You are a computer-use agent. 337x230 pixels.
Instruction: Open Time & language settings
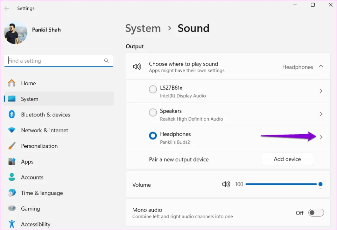(42, 193)
